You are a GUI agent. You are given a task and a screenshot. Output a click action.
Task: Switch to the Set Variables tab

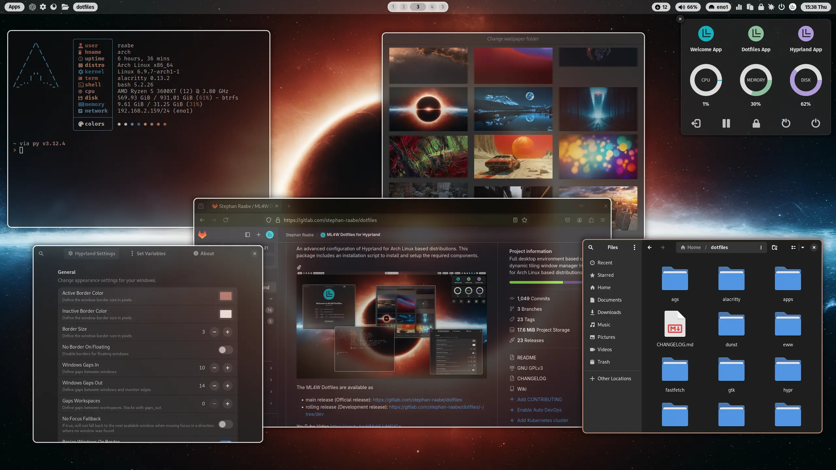148,254
